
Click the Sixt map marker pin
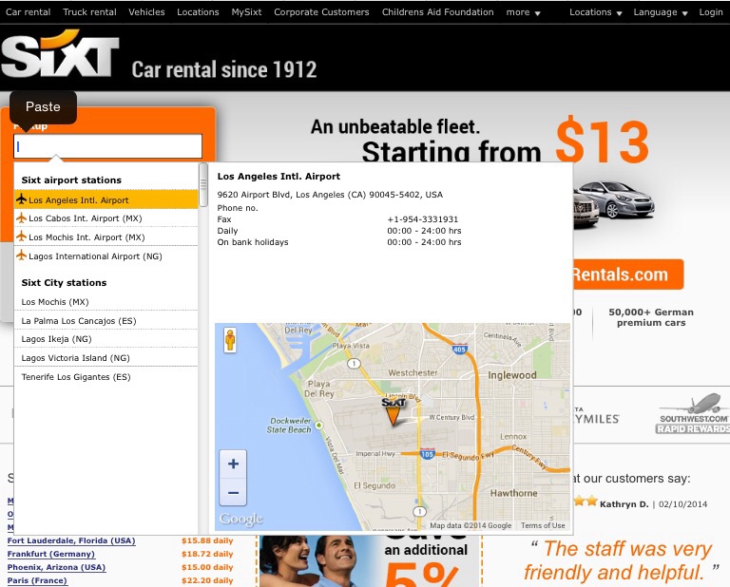coord(394,411)
